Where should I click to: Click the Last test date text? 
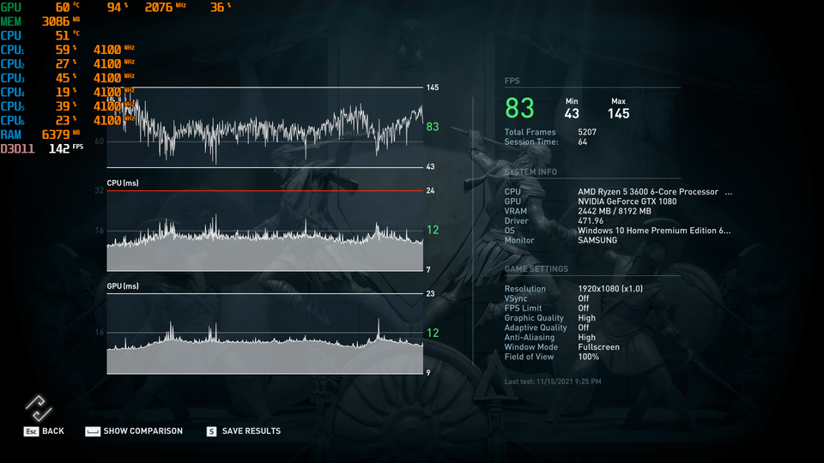[553, 382]
